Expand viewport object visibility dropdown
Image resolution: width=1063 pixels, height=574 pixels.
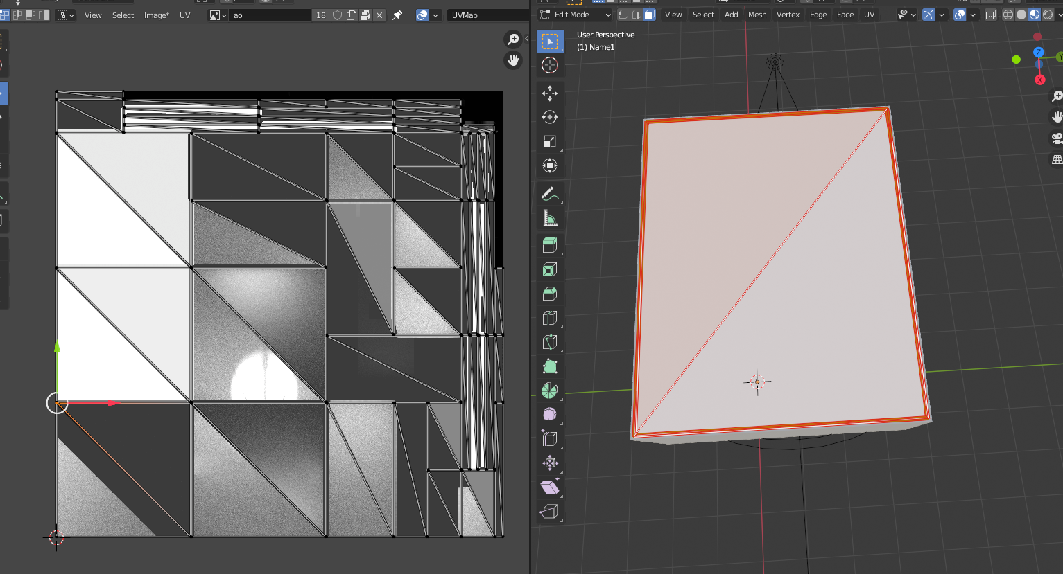pos(907,15)
